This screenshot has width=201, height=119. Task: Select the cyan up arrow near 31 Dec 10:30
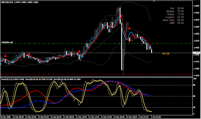(82, 56)
